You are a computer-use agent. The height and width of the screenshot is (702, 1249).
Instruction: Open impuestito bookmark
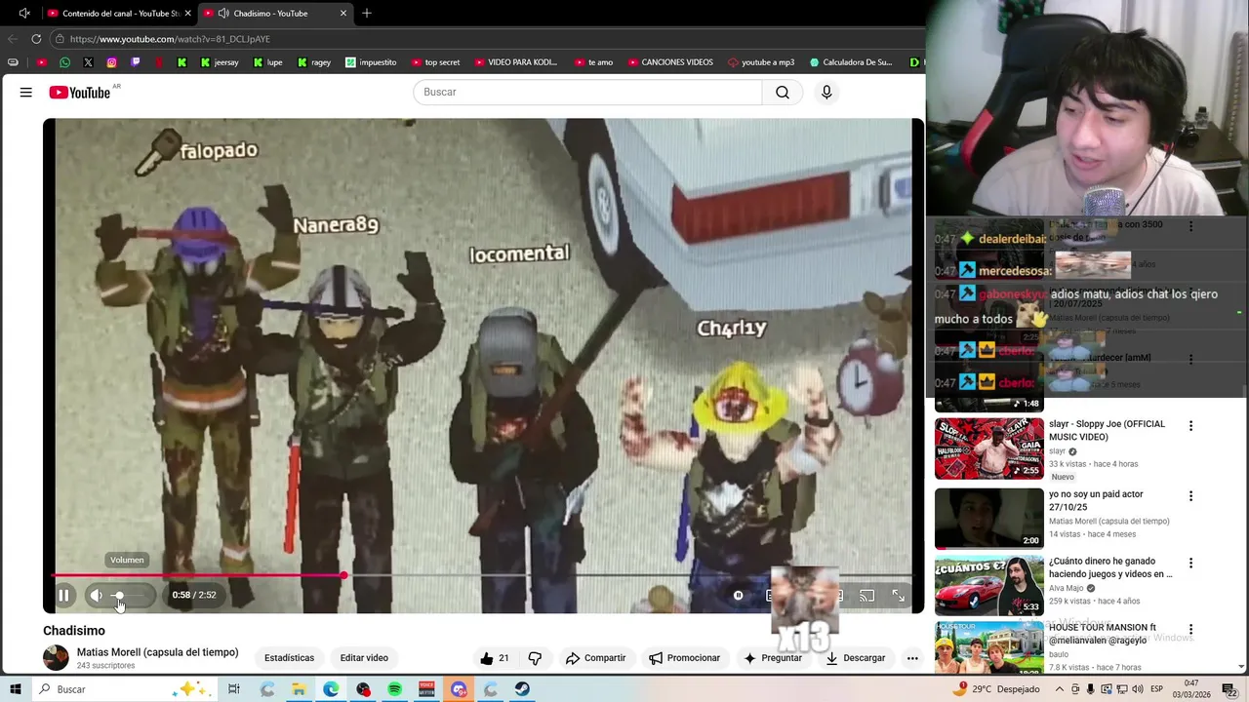click(371, 62)
